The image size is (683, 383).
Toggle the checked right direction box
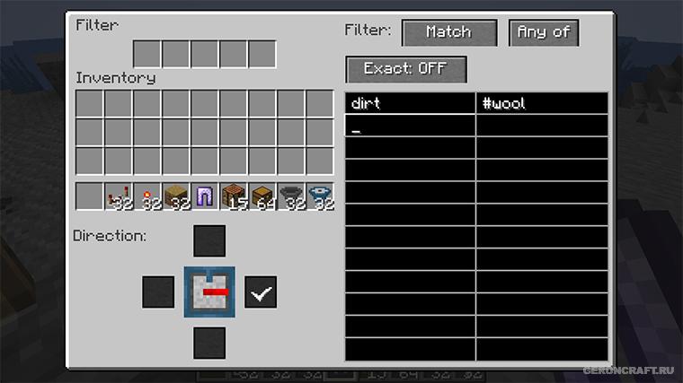click(261, 292)
